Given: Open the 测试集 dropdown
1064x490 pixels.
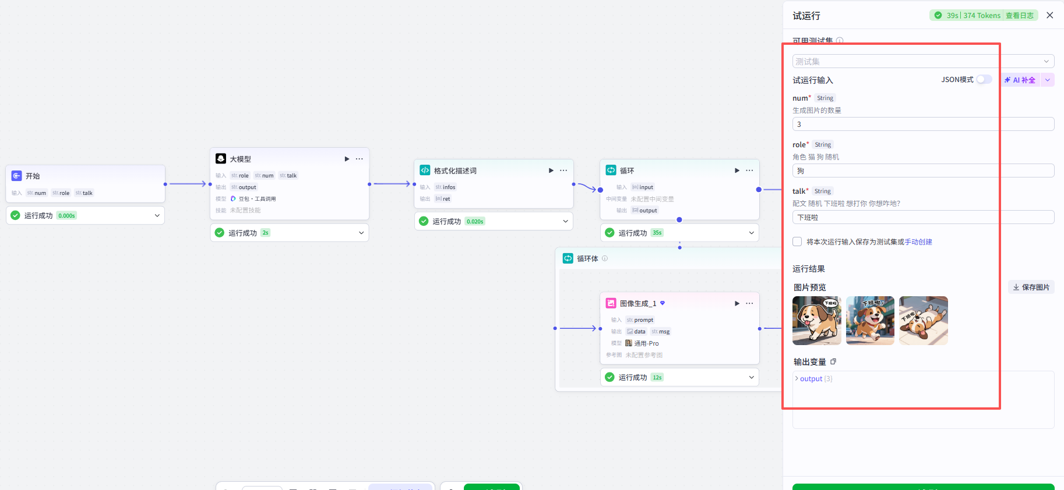Looking at the screenshot, I should pos(923,61).
